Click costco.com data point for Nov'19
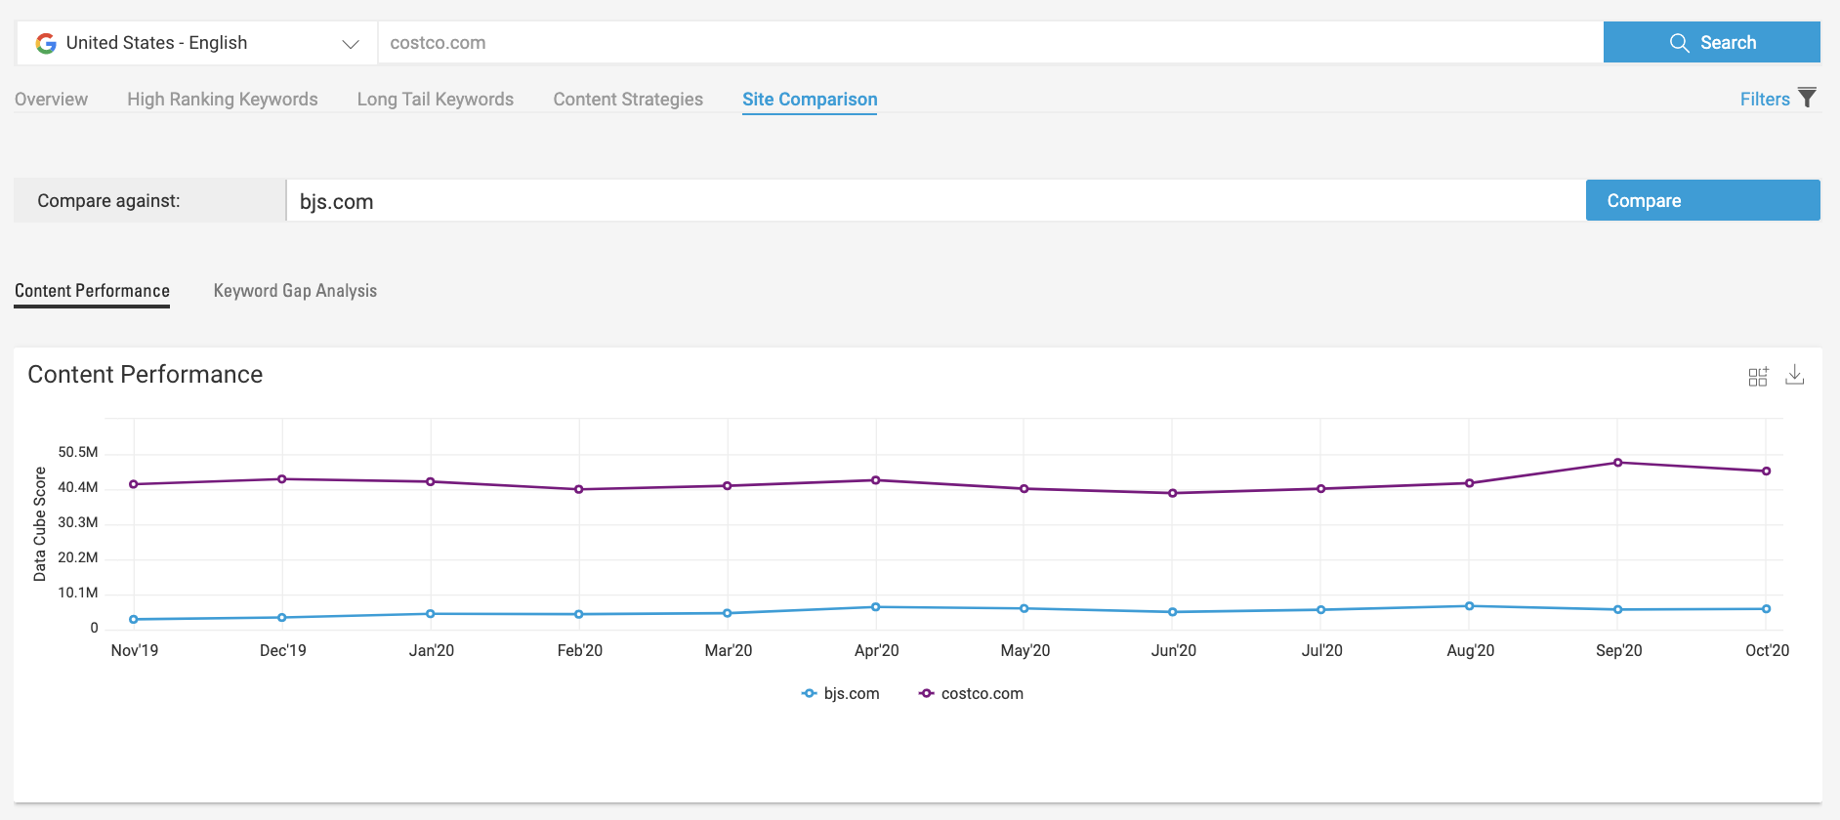 134,484
